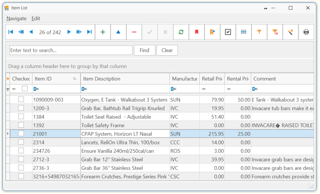Click the clear filter funnel with X

tap(275, 32)
